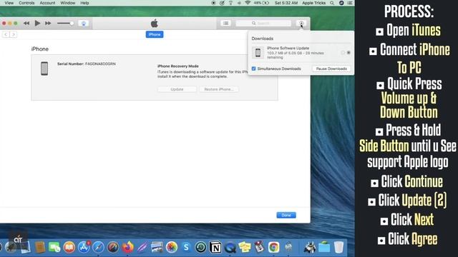The width and height of the screenshot is (458, 257).
Task: Open Safari from the dock
Action: point(99,247)
